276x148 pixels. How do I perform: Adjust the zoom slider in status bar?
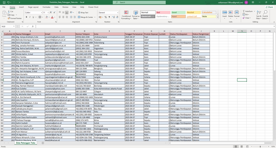click(260, 146)
